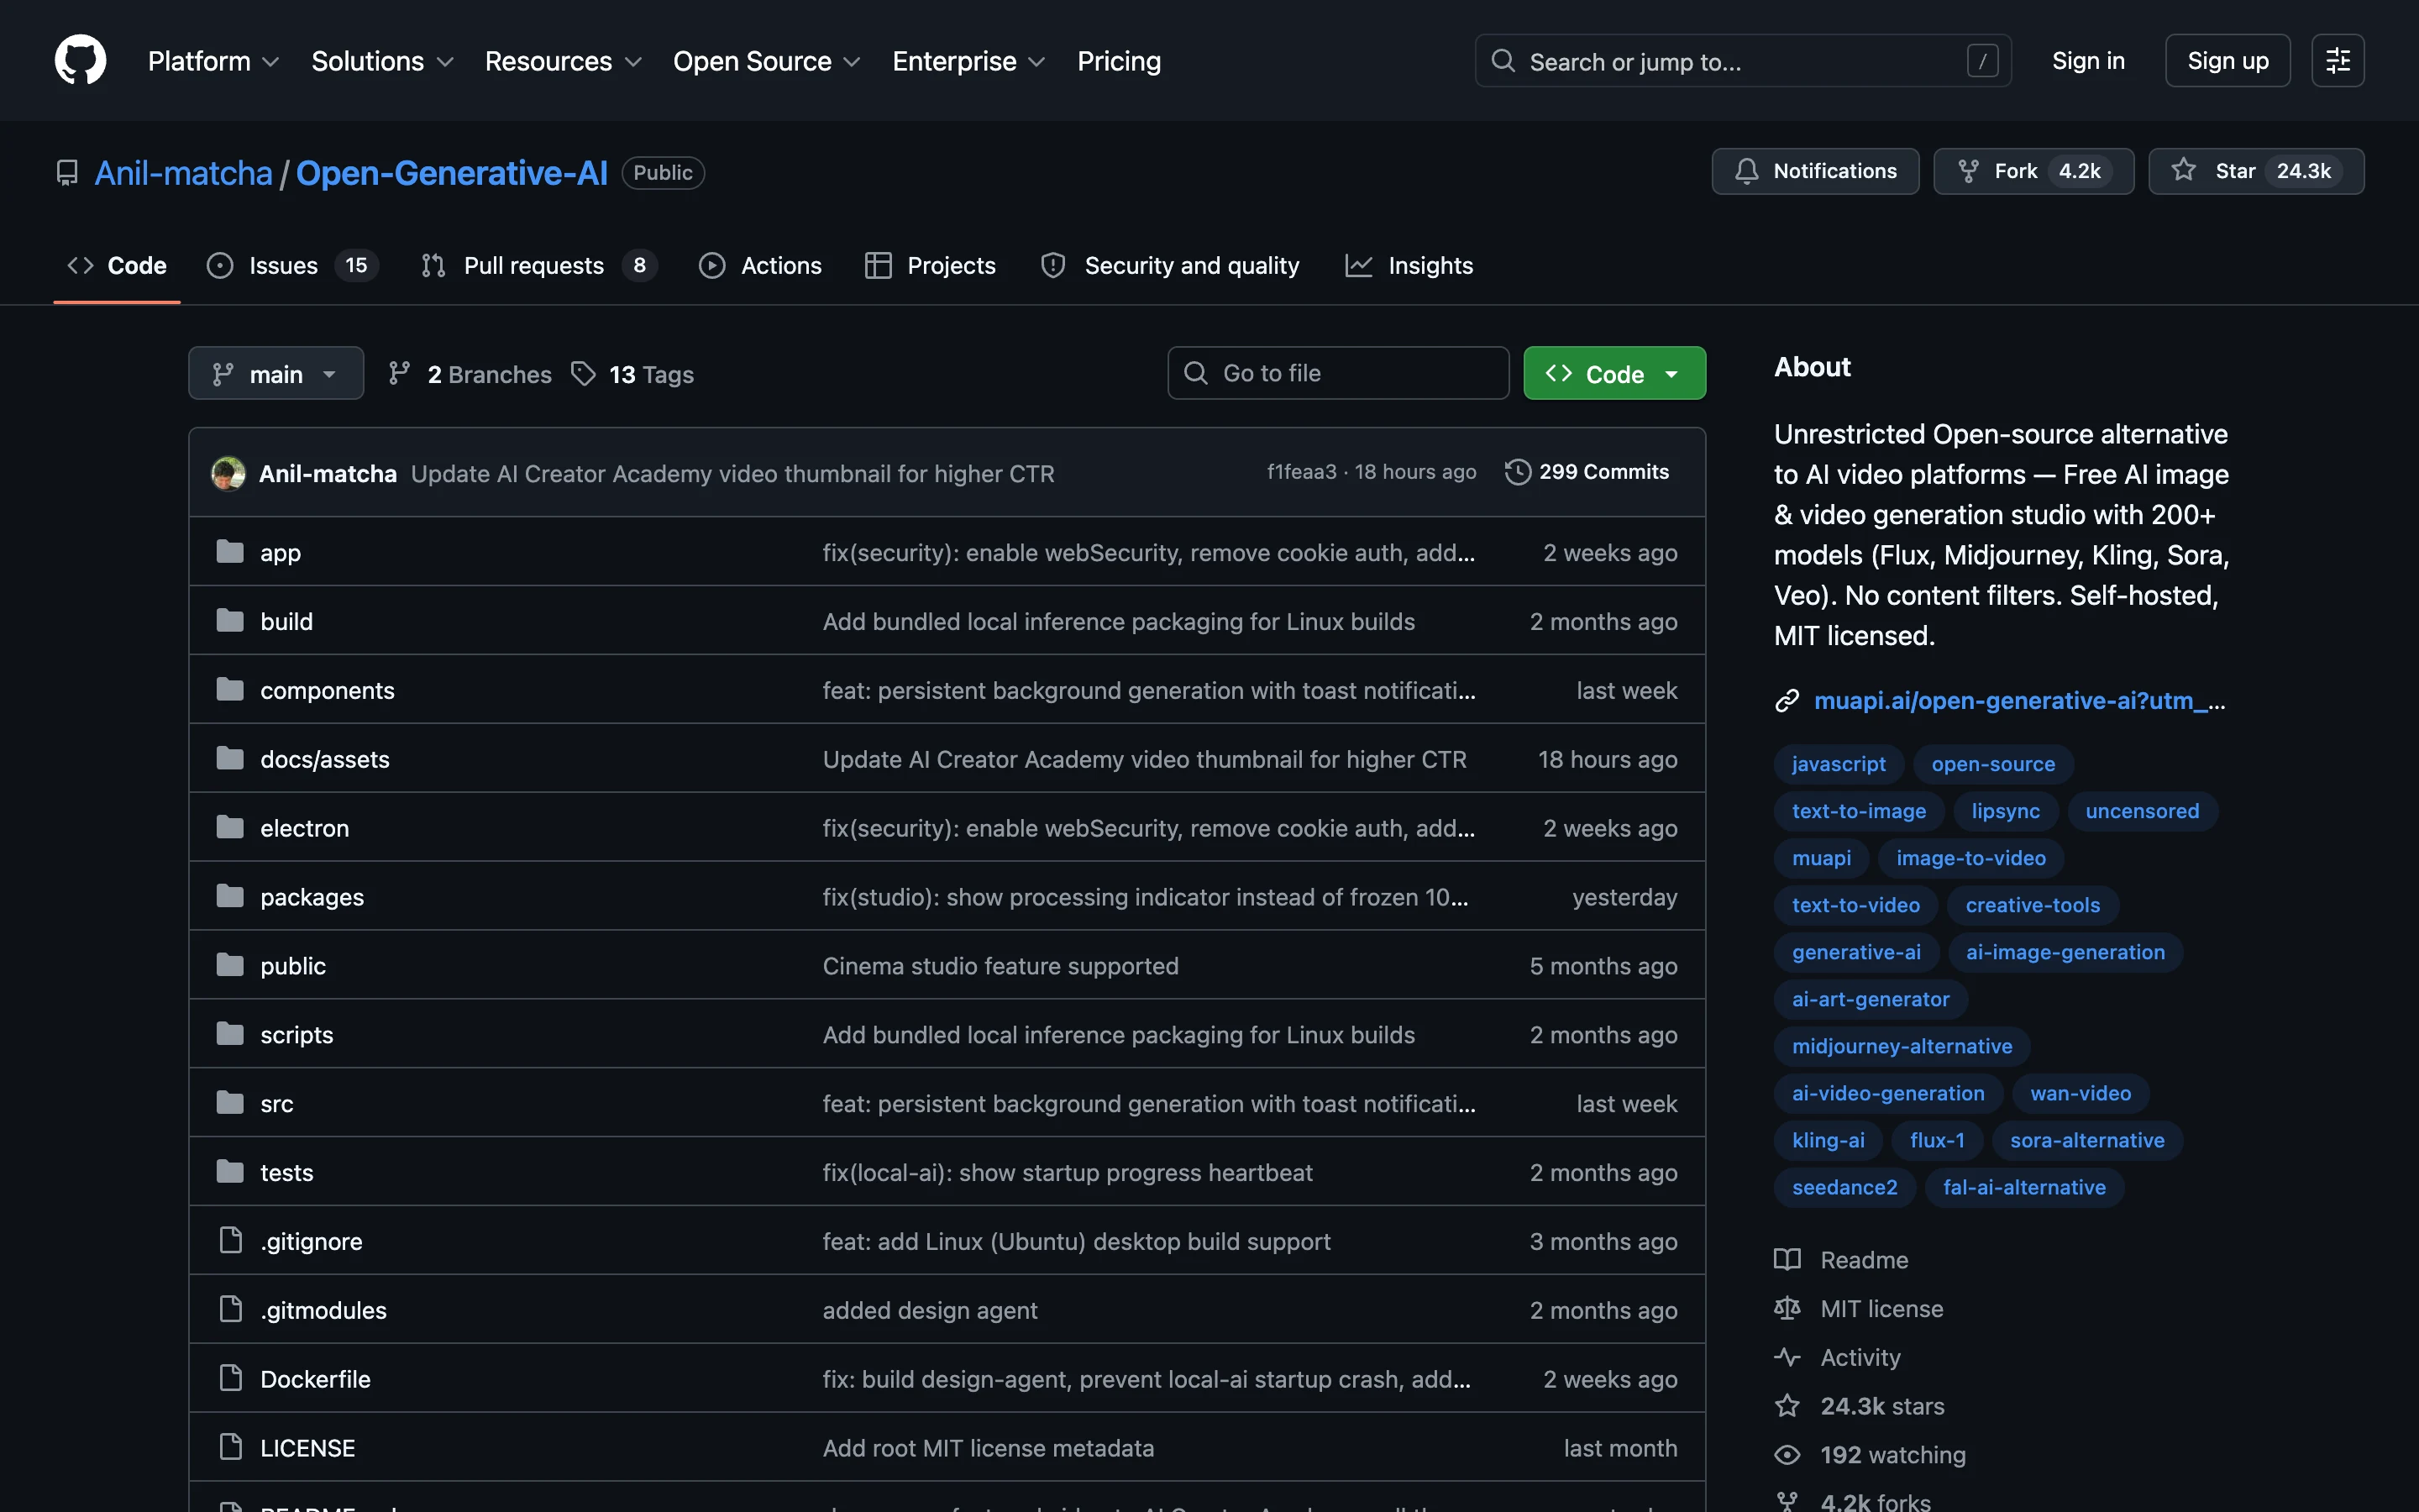2419x1512 pixels.
Task: Open the src folder name
Action: click(277, 1104)
